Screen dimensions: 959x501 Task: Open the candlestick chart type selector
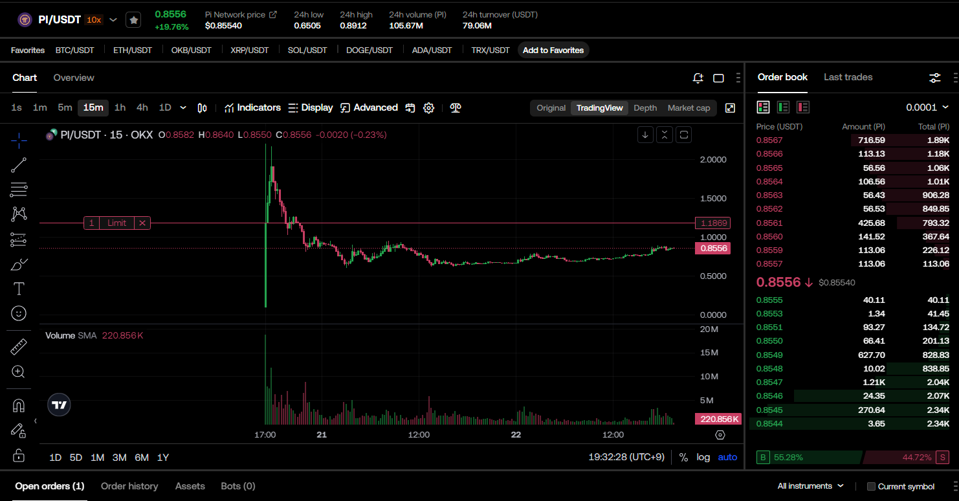point(202,108)
